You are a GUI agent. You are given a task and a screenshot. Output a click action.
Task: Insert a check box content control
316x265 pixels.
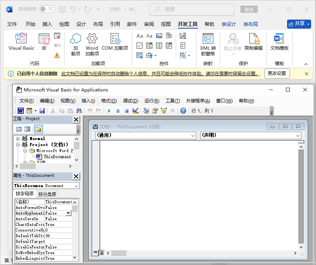140,46
